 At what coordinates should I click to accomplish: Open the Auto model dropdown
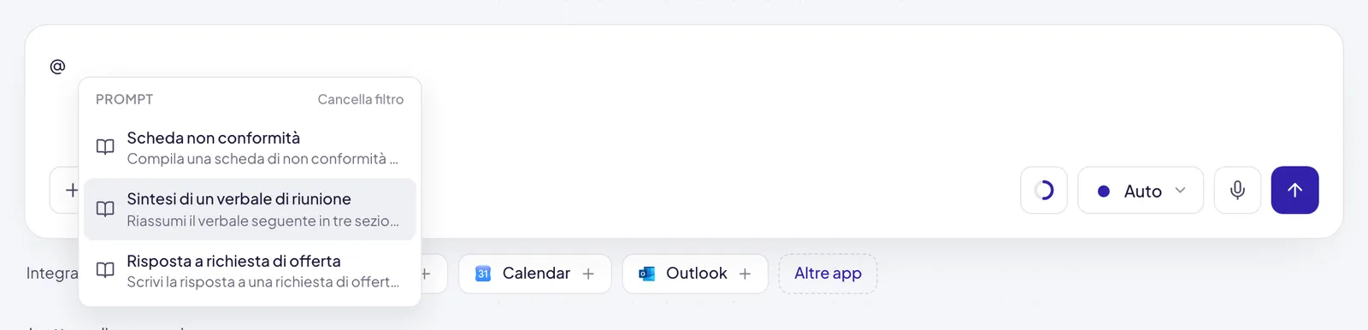tap(1141, 190)
